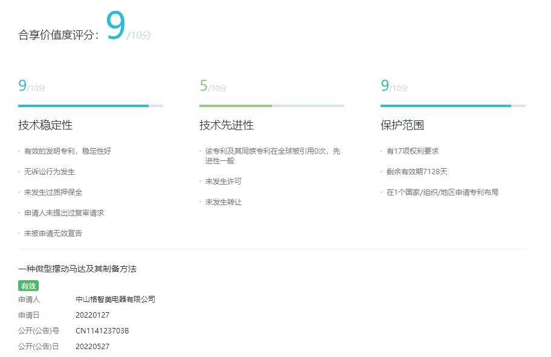551x357 pixels.
Task: Click the large overall score 9
Action: [115, 26]
